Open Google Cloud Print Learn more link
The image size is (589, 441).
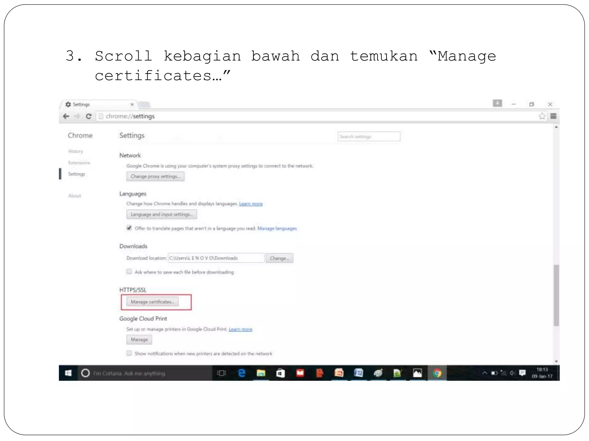click(240, 329)
